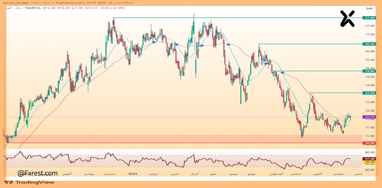Open the SAR currency selector
Viewport: 382px width, 188px height.
coord(369,8)
